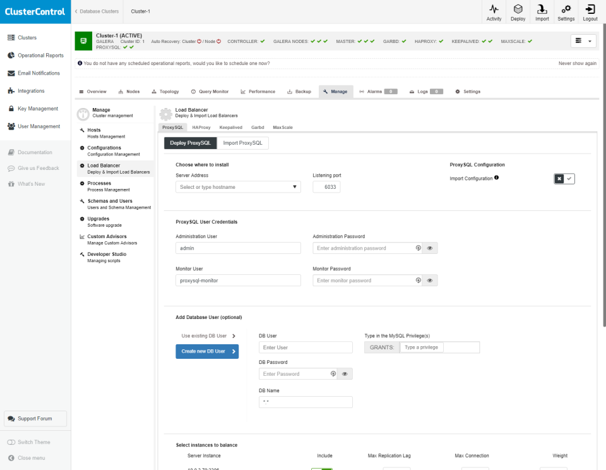Open Schemas and Users menu item
606x470 pixels.
pyautogui.click(x=115, y=204)
